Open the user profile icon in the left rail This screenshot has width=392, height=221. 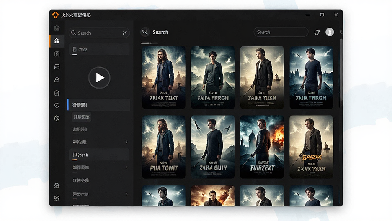click(x=57, y=80)
